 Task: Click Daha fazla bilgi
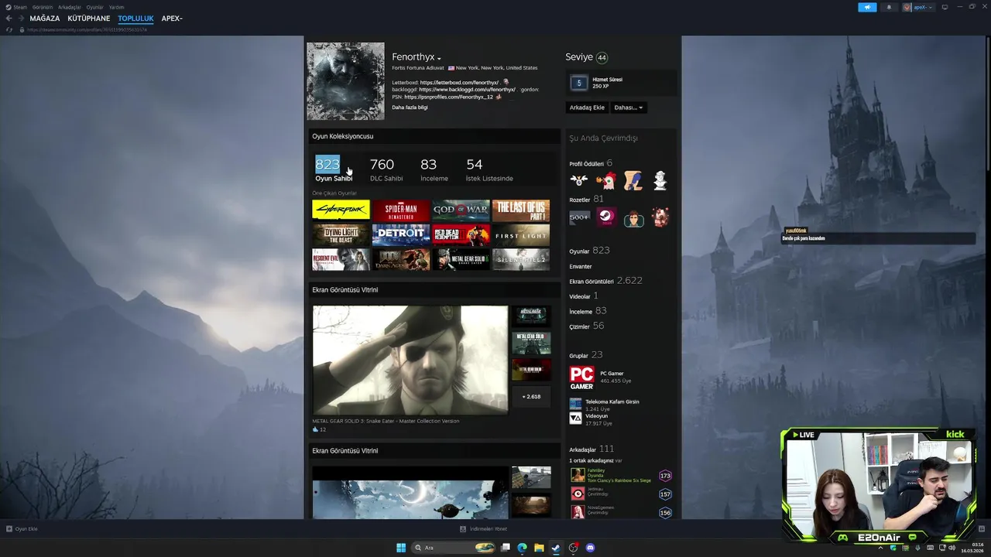(410, 108)
